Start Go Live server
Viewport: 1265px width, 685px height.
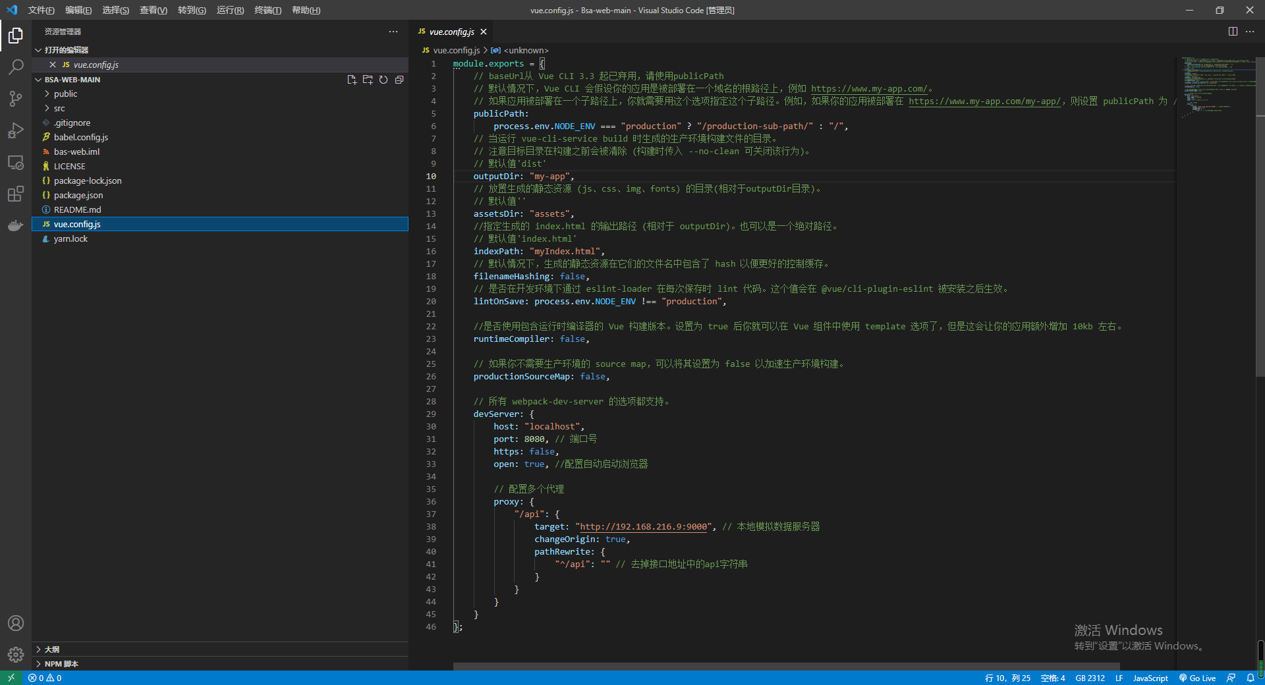click(x=1197, y=678)
